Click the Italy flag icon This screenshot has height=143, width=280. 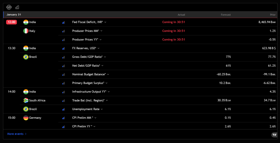(x=26, y=31)
